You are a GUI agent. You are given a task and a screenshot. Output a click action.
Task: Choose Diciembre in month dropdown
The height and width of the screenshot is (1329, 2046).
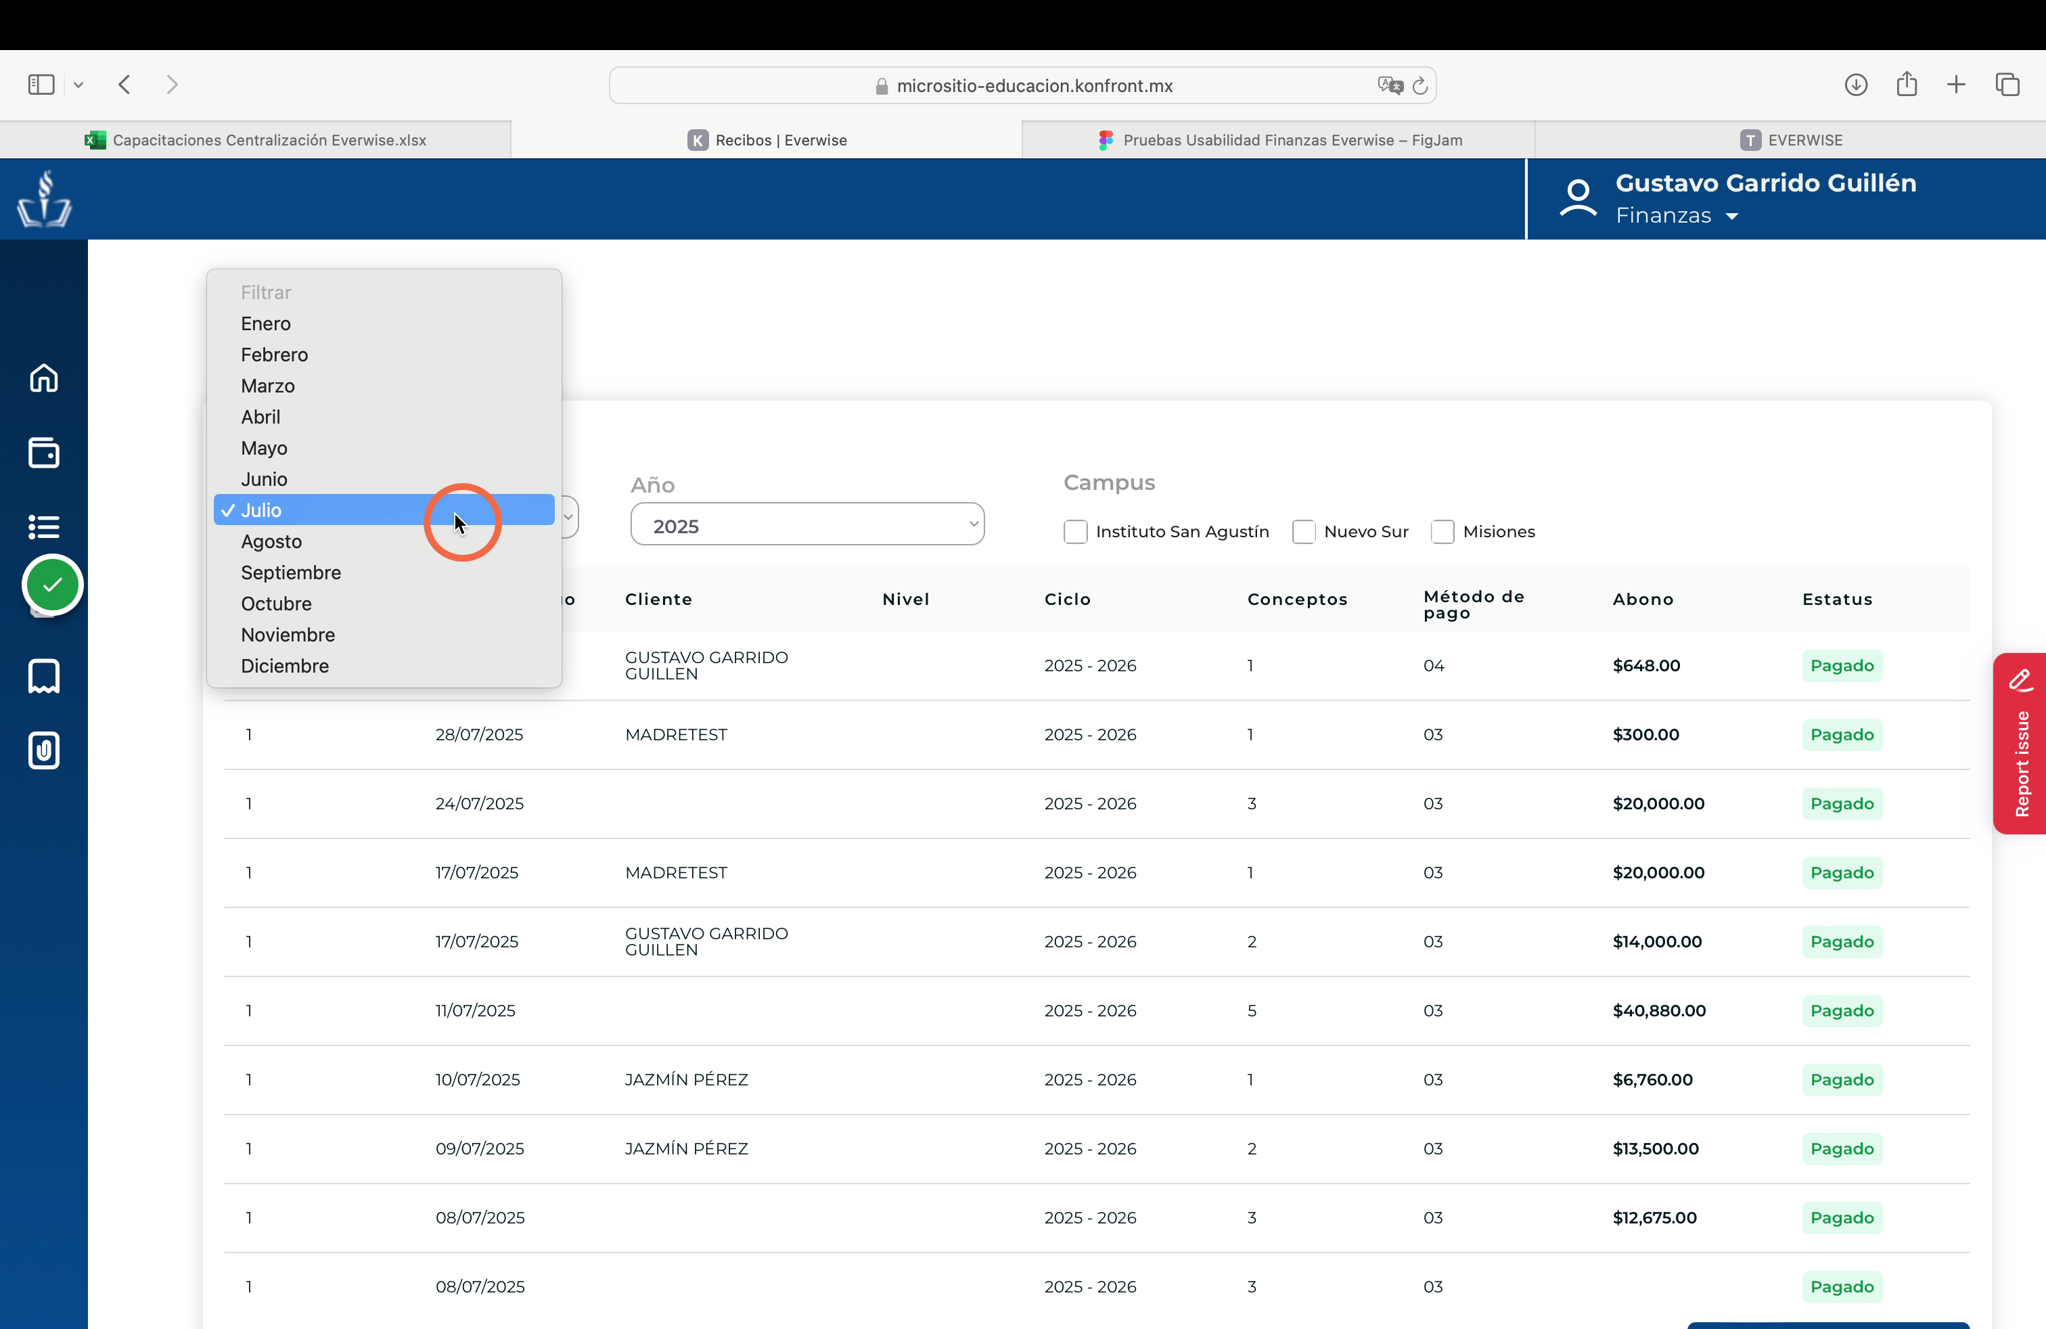click(x=384, y=667)
